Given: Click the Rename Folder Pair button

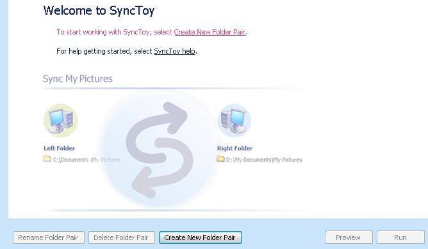Looking at the screenshot, I should (49, 238).
